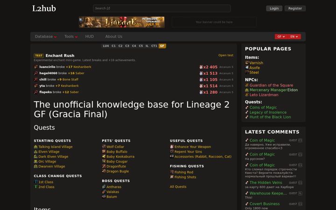
Task: Click the Orc Village icon
Action: [35, 161]
